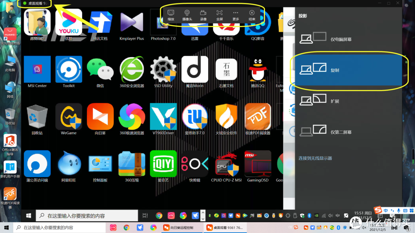Launch 360极速浏览器 icon

[131, 119]
